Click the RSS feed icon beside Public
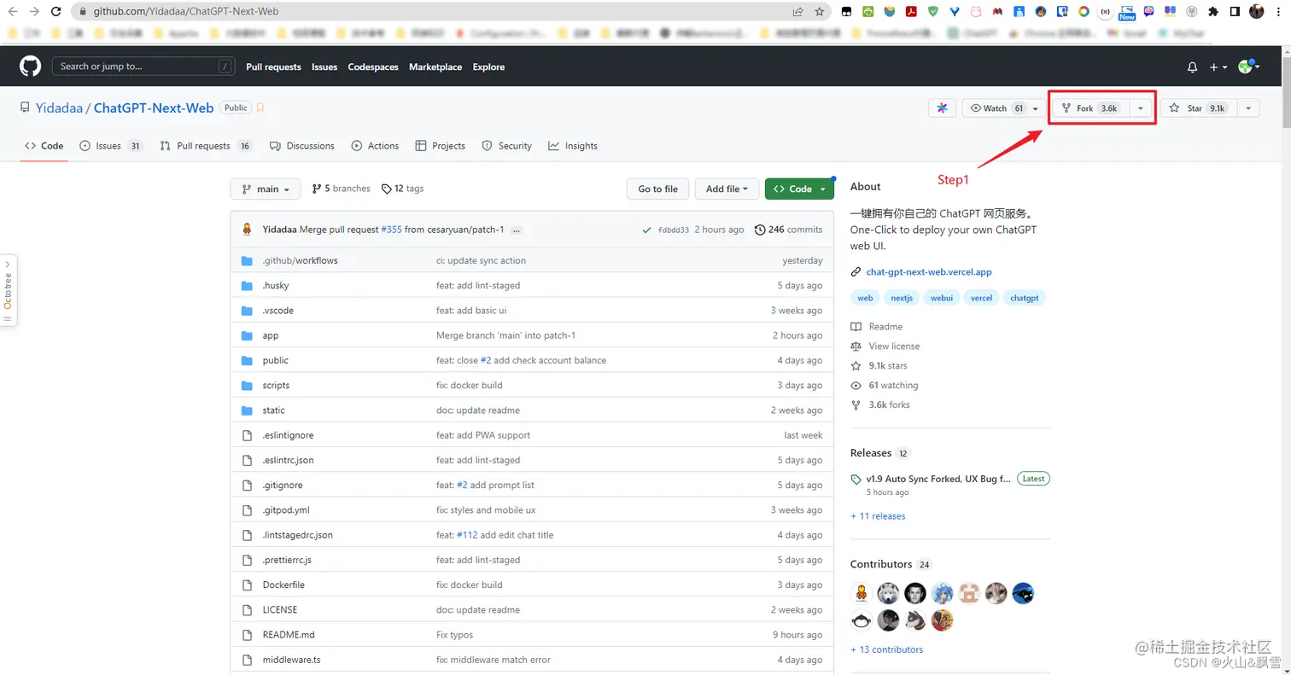Screen dimensions: 1291x675 (x=260, y=108)
